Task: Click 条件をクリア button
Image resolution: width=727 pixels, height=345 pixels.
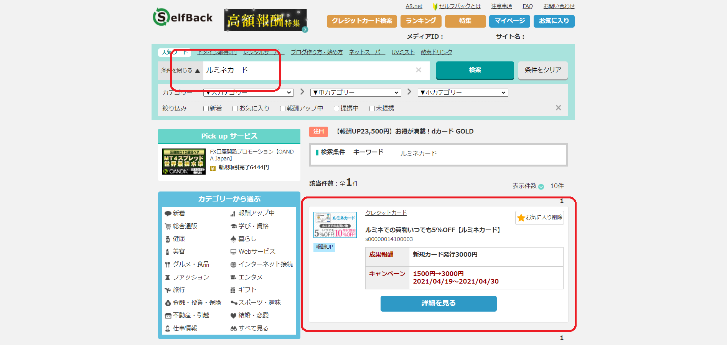Action: tap(543, 70)
